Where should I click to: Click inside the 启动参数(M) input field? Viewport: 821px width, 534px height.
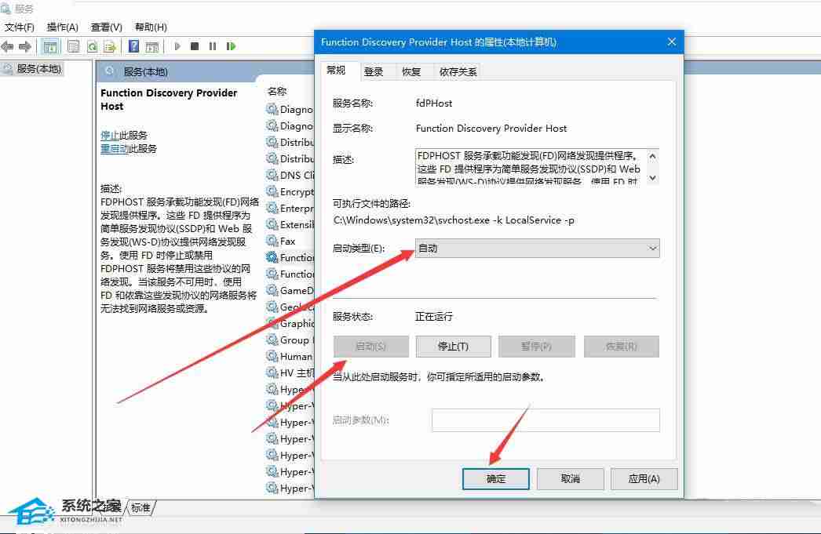click(x=546, y=420)
